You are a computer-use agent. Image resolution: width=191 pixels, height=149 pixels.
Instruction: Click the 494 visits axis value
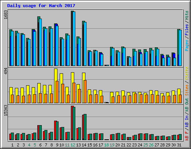pos(6,71)
